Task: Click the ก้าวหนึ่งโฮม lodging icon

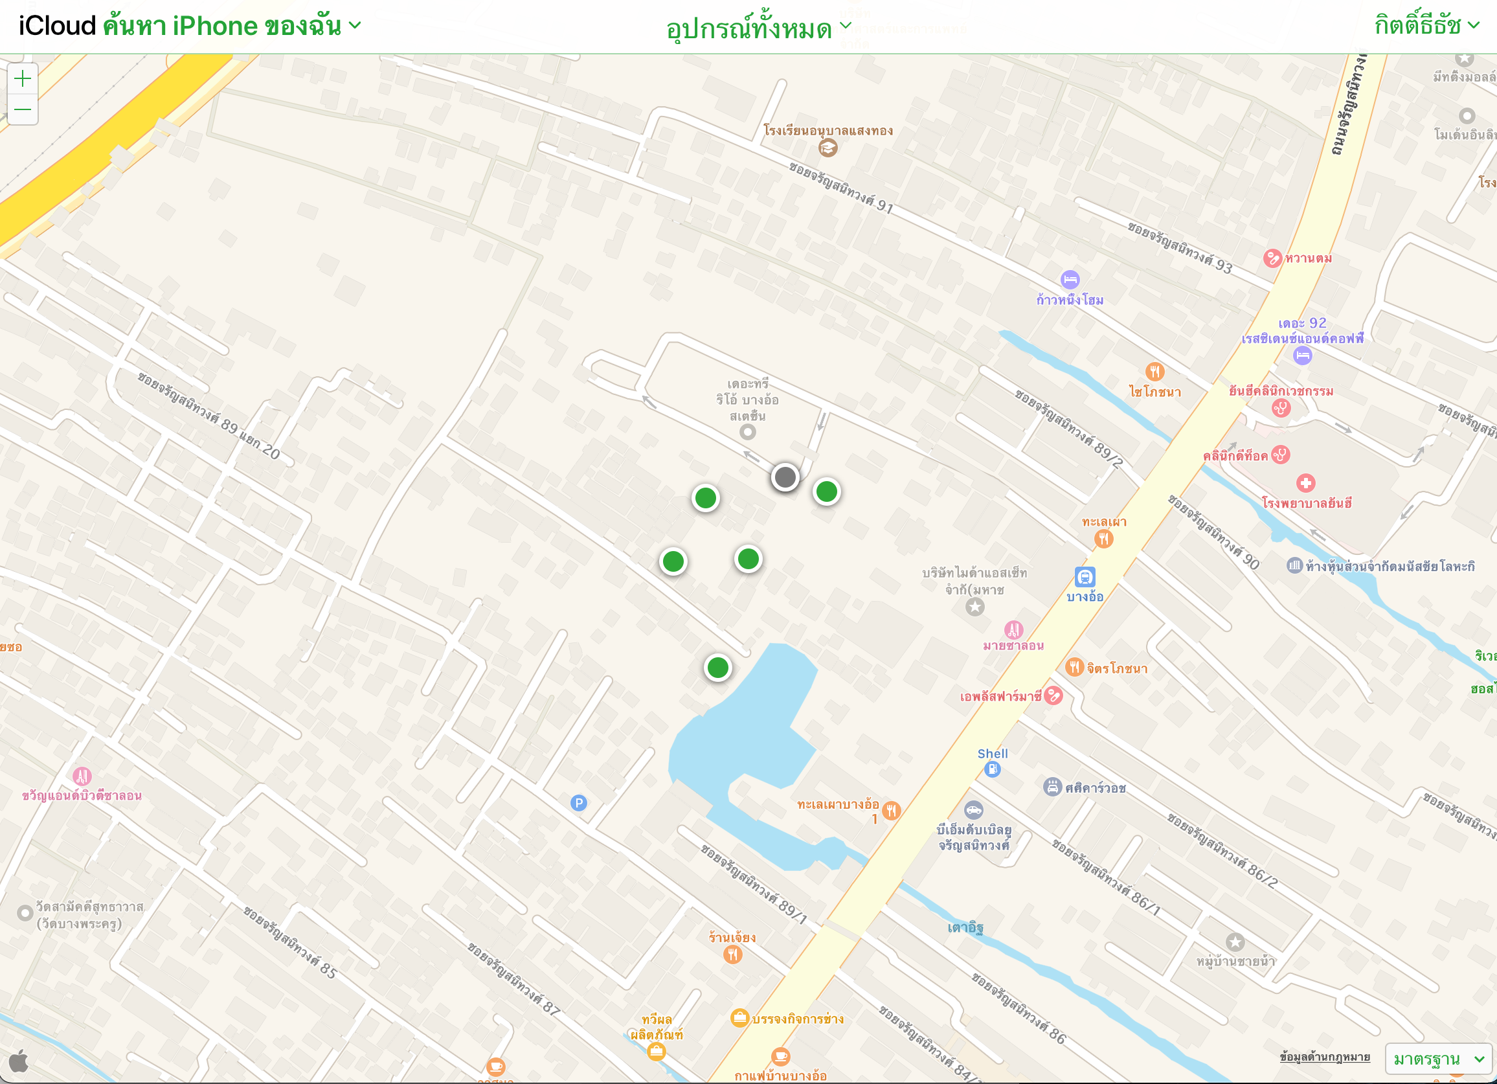Action: pyautogui.click(x=1070, y=279)
